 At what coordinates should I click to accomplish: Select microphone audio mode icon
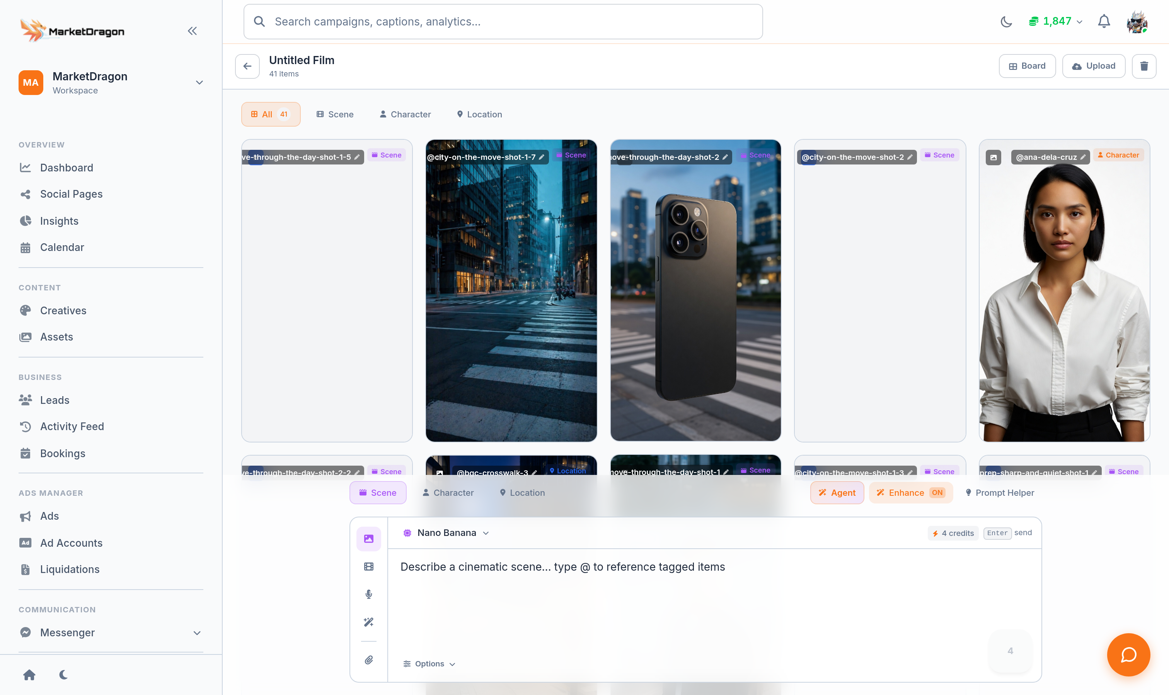pos(368,594)
